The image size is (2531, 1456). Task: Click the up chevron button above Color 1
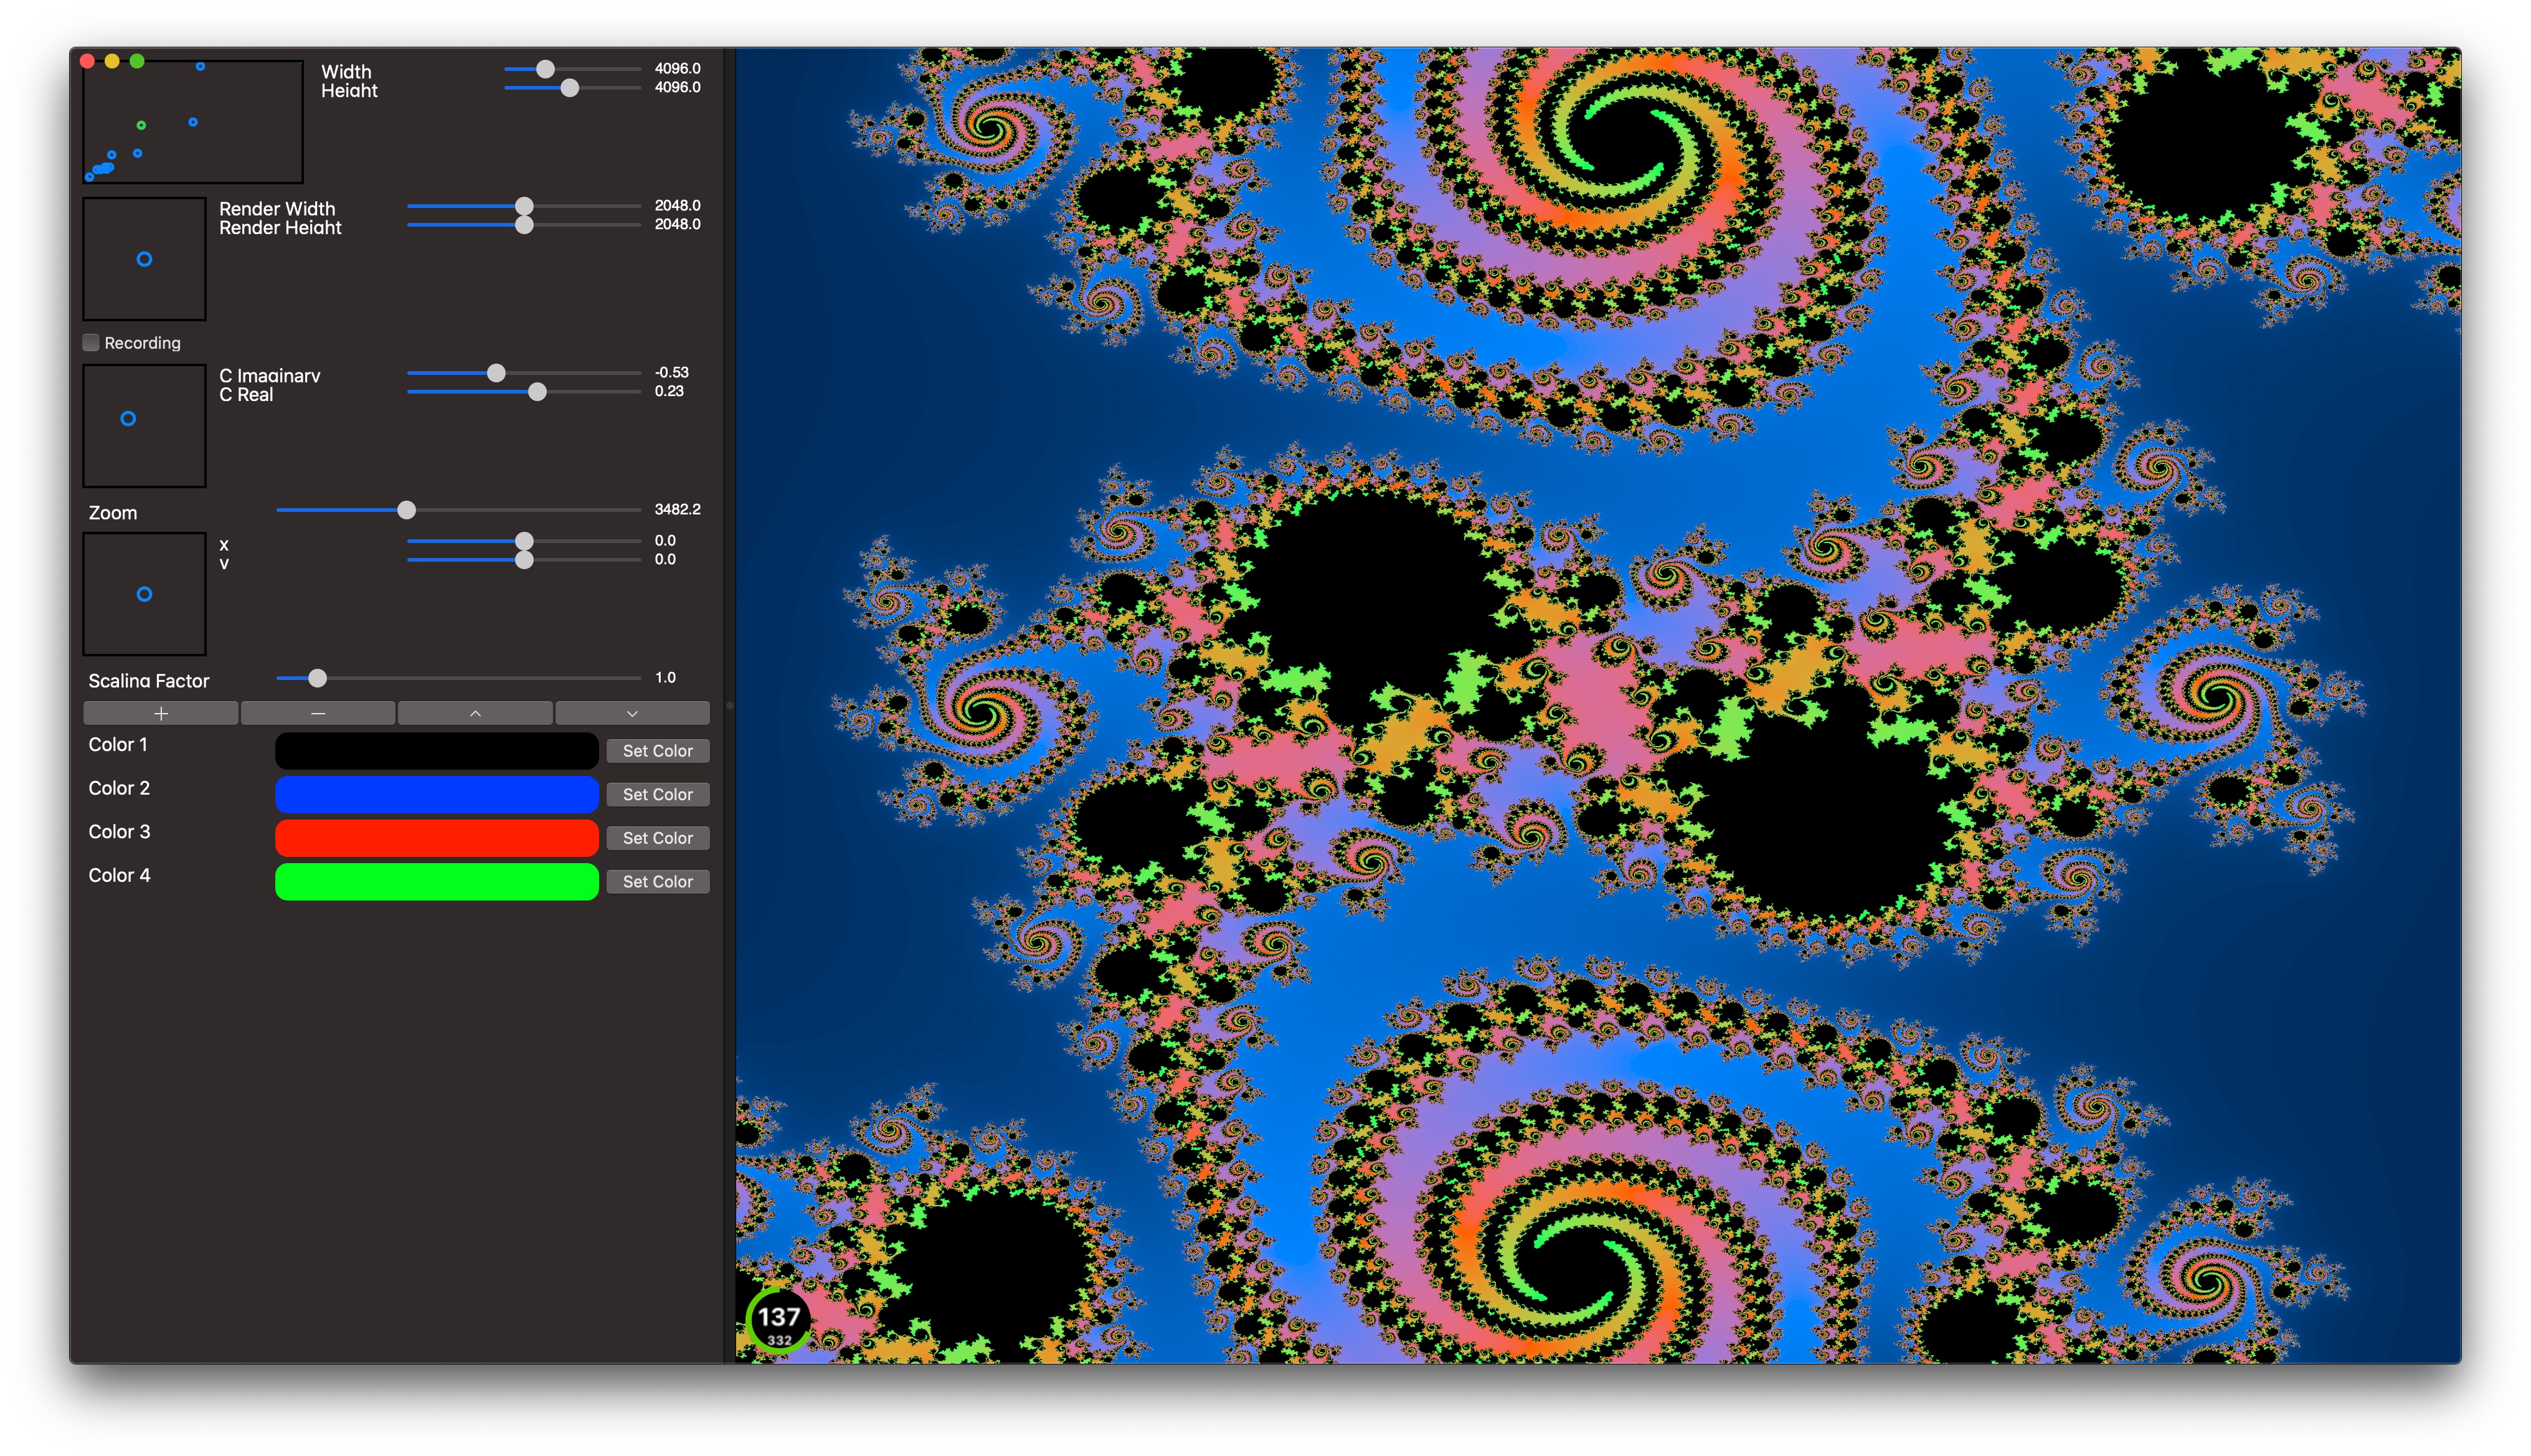[x=475, y=713]
